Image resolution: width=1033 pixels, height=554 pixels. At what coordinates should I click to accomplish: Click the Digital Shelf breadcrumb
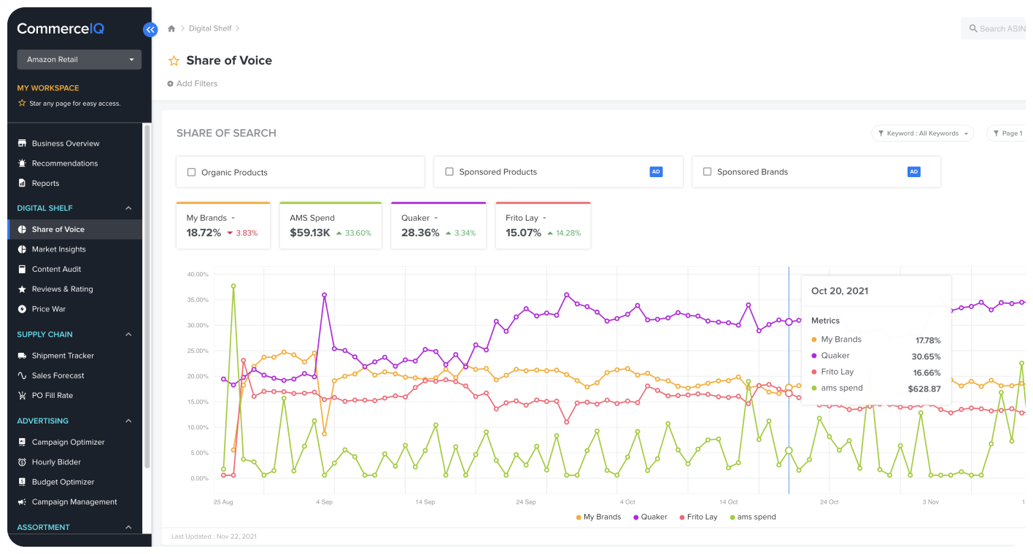(x=210, y=28)
